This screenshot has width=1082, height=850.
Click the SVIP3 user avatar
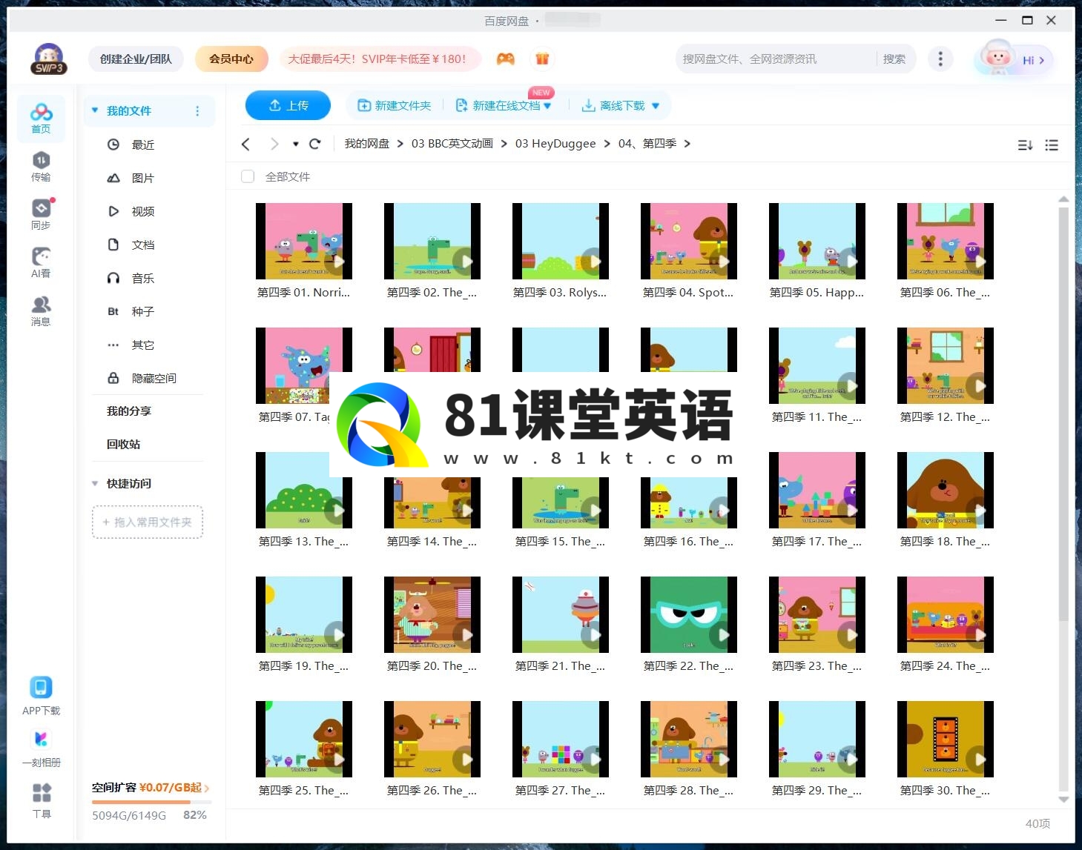(x=49, y=59)
